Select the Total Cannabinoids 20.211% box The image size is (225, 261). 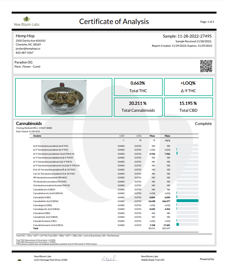138,107
